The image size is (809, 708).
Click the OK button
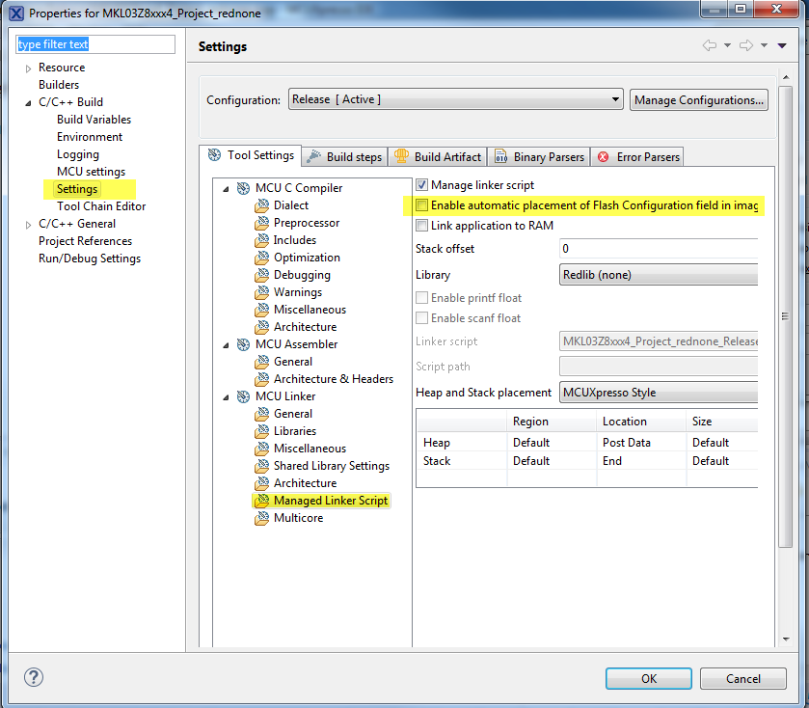649,679
